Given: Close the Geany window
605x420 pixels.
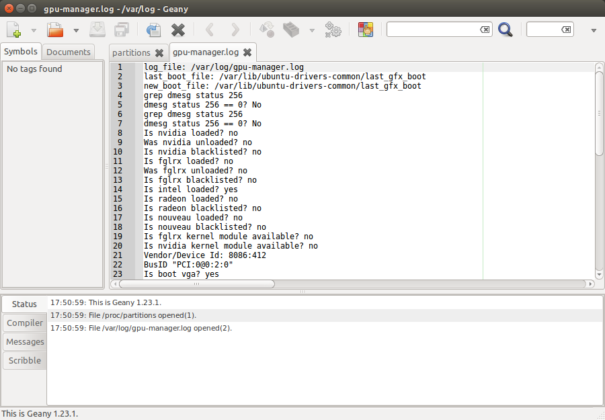Looking at the screenshot, I should point(9,9).
